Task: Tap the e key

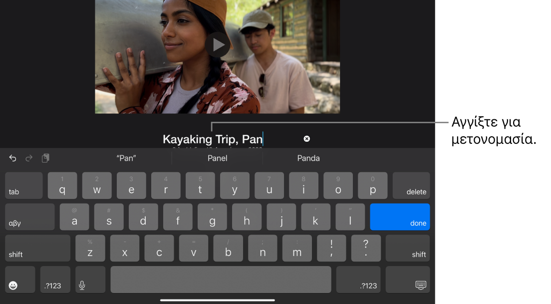Action: [131, 186]
